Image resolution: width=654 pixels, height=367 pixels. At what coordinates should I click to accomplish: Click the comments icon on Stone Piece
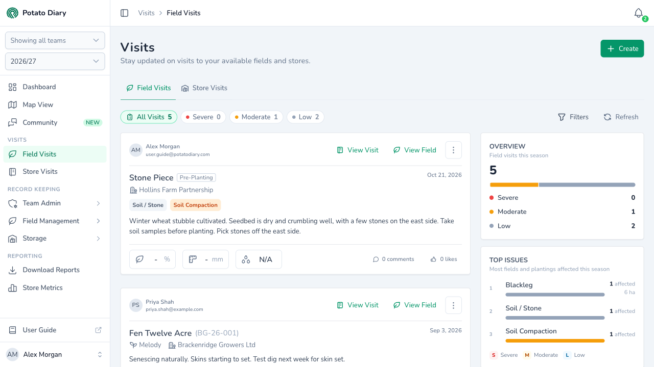tap(376, 259)
